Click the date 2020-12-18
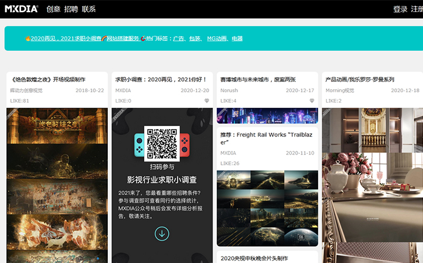The image size is (423, 263). click(406, 90)
